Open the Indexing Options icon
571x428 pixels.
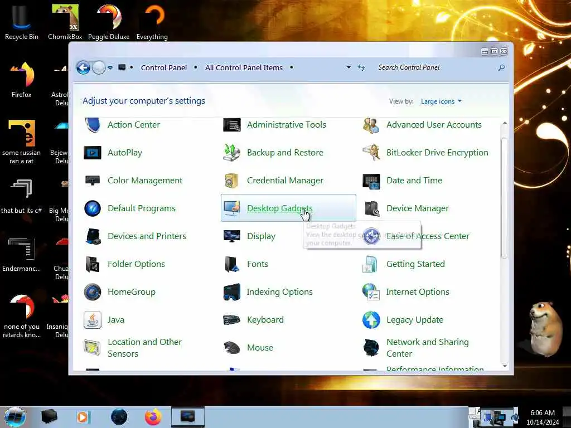[x=231, y=292]
